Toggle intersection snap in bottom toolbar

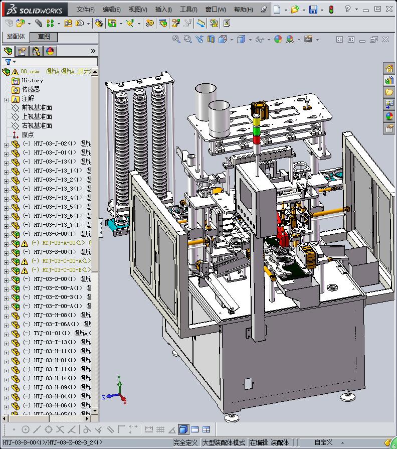(60, 429)
